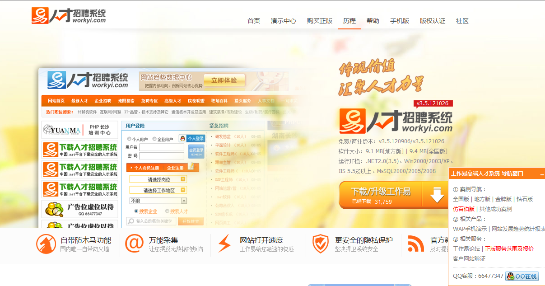Open the 购买正版 nav item

[320, 21]
